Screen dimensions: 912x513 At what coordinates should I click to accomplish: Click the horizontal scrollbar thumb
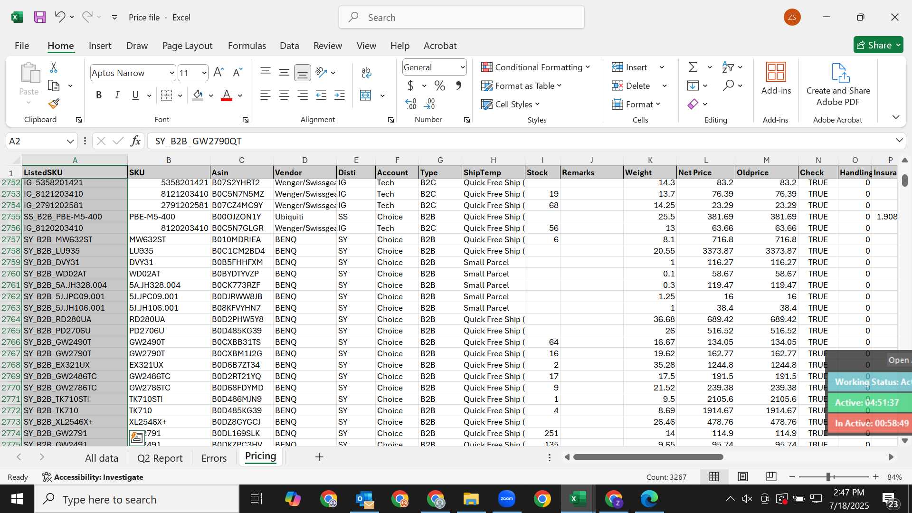pos(648,457)
